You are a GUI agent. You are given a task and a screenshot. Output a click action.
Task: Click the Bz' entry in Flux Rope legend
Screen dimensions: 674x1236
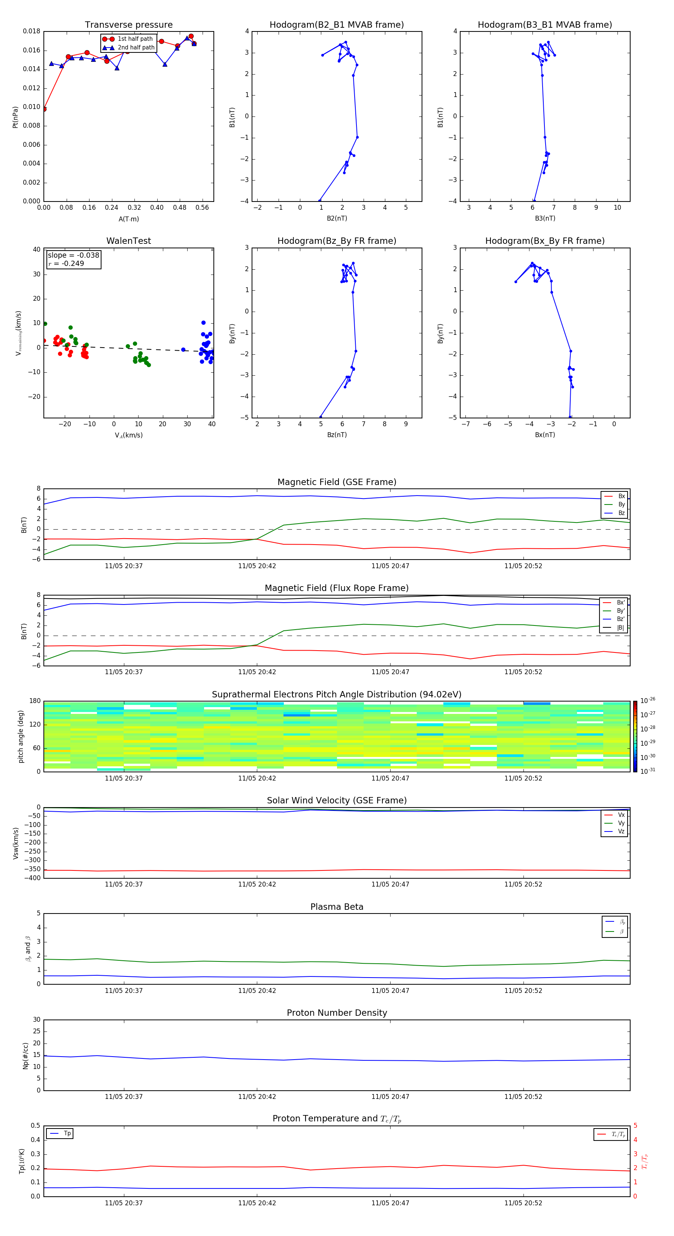(614, 619)
